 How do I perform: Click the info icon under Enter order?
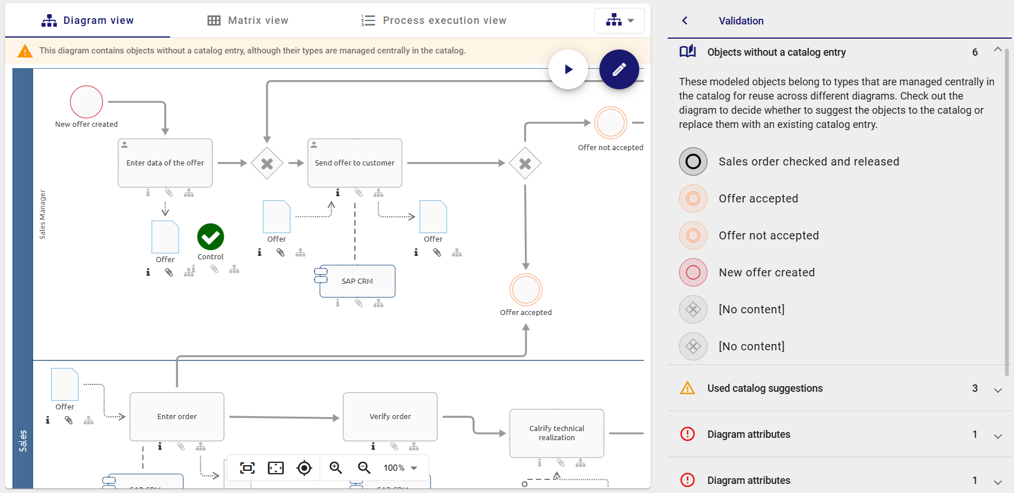tap(160, 446)
